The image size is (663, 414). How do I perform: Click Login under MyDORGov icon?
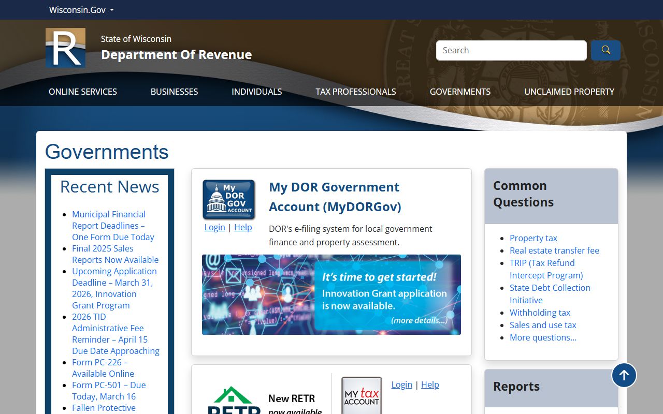pyautogui.click(x=214, y=227)
